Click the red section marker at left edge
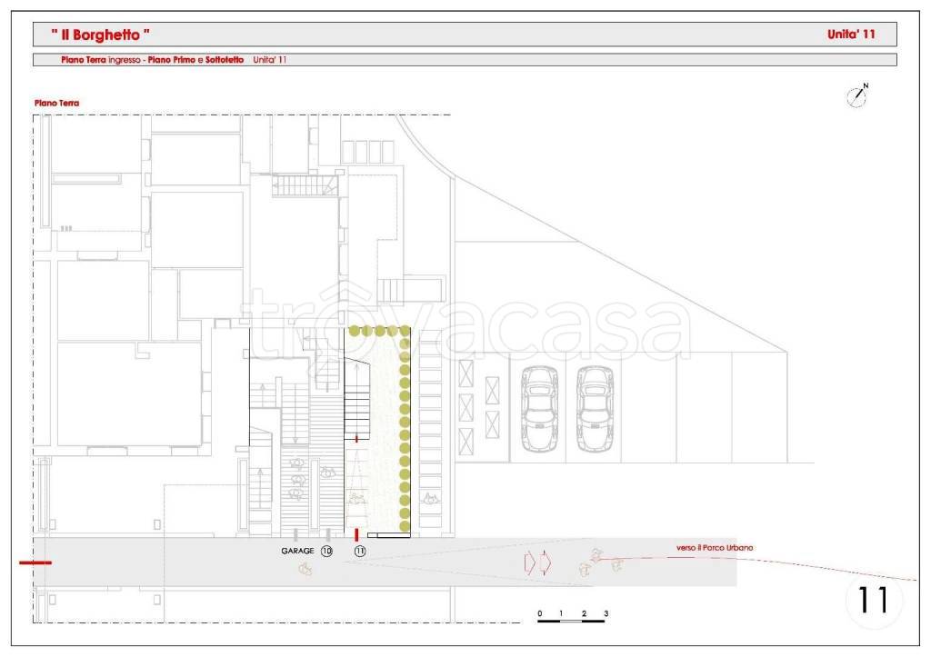931x657 pixels. [x=35, y=562]
